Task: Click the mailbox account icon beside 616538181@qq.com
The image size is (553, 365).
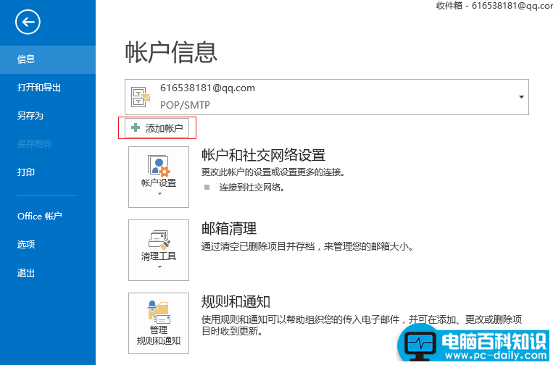Action: pos(141,96)
